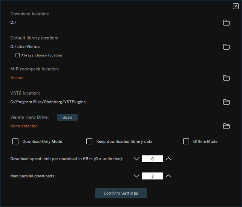Viewport: 242px width, 207px height.
Task: Enable Always choose location checkbox
Action: tap(17, 55)
